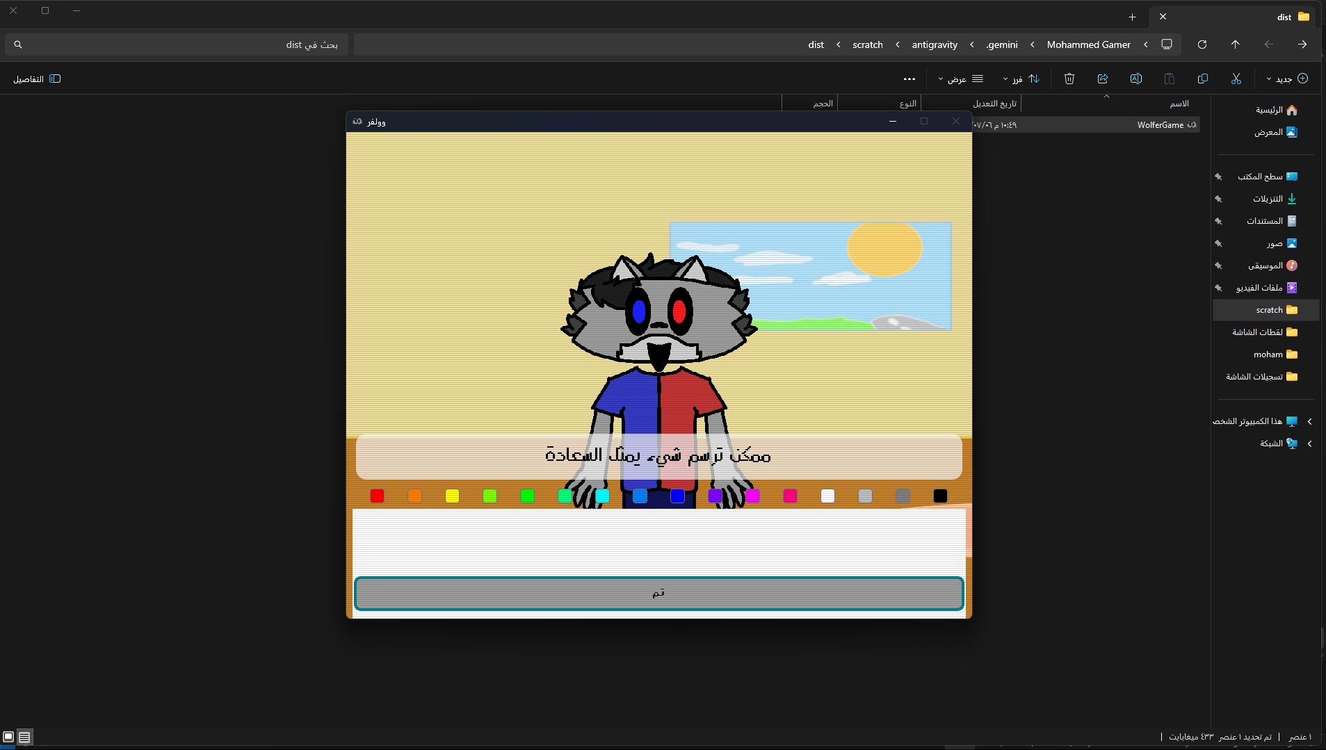Image resolution: width=1326 pixels, height=750 pixels.
Task: Switch to details list view in status bar
Action: 24,737
